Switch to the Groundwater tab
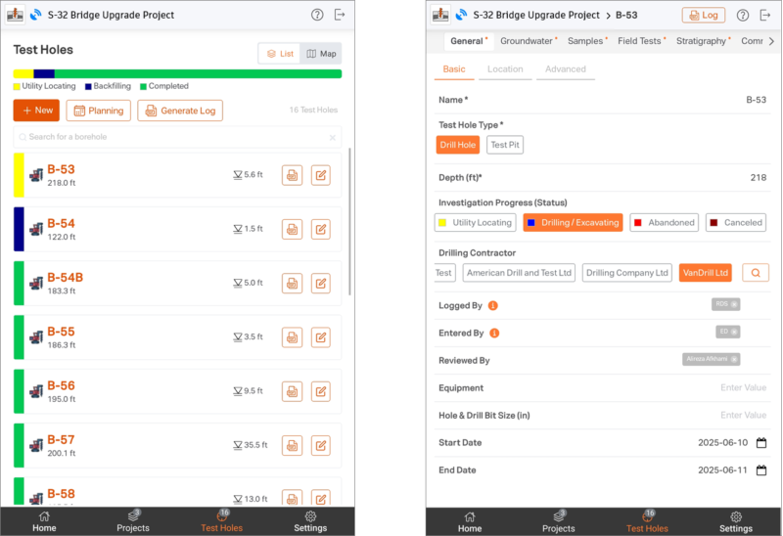The height and width of the screenshot is (536, 783). click(528, 41)
